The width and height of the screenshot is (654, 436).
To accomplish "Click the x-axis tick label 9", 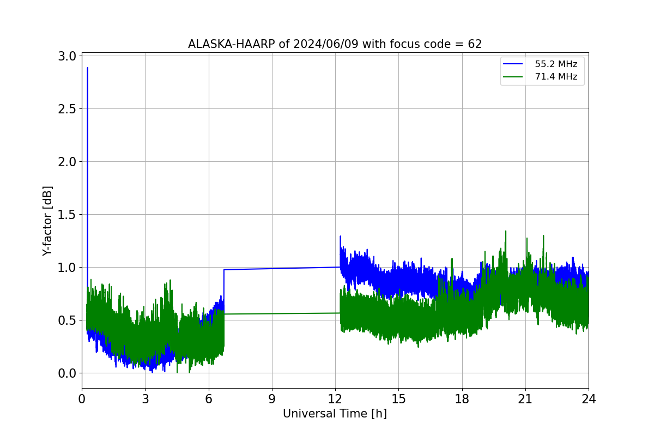I will click(272, 399).
